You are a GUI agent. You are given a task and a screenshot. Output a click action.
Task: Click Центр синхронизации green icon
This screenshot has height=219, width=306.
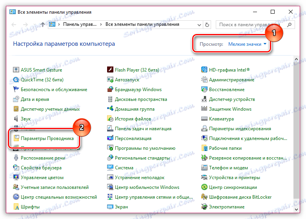point(204,187)
